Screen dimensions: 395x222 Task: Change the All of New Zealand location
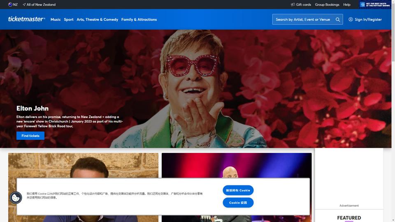click(x=39, y=5)
